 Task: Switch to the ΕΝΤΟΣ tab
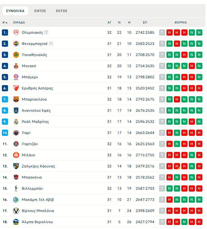tap(40, 11)
